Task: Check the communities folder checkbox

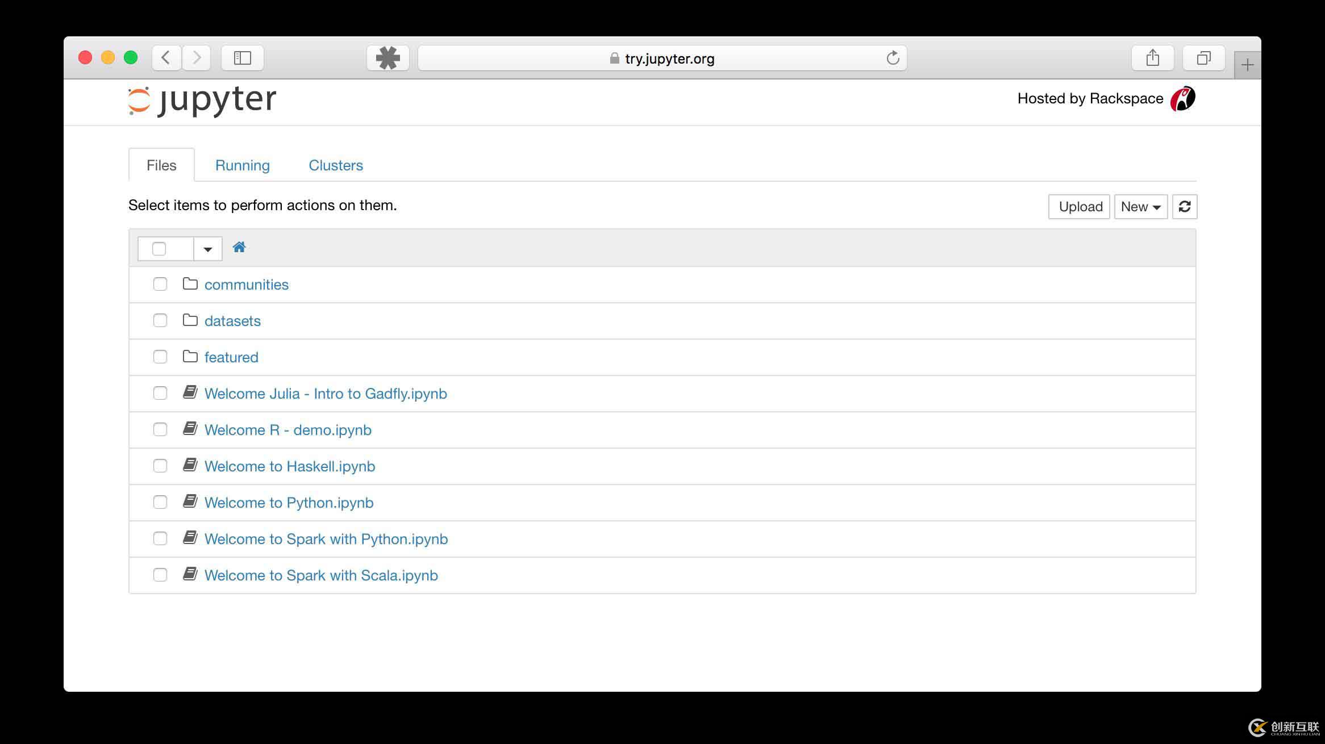Action: tap(160, 284)
